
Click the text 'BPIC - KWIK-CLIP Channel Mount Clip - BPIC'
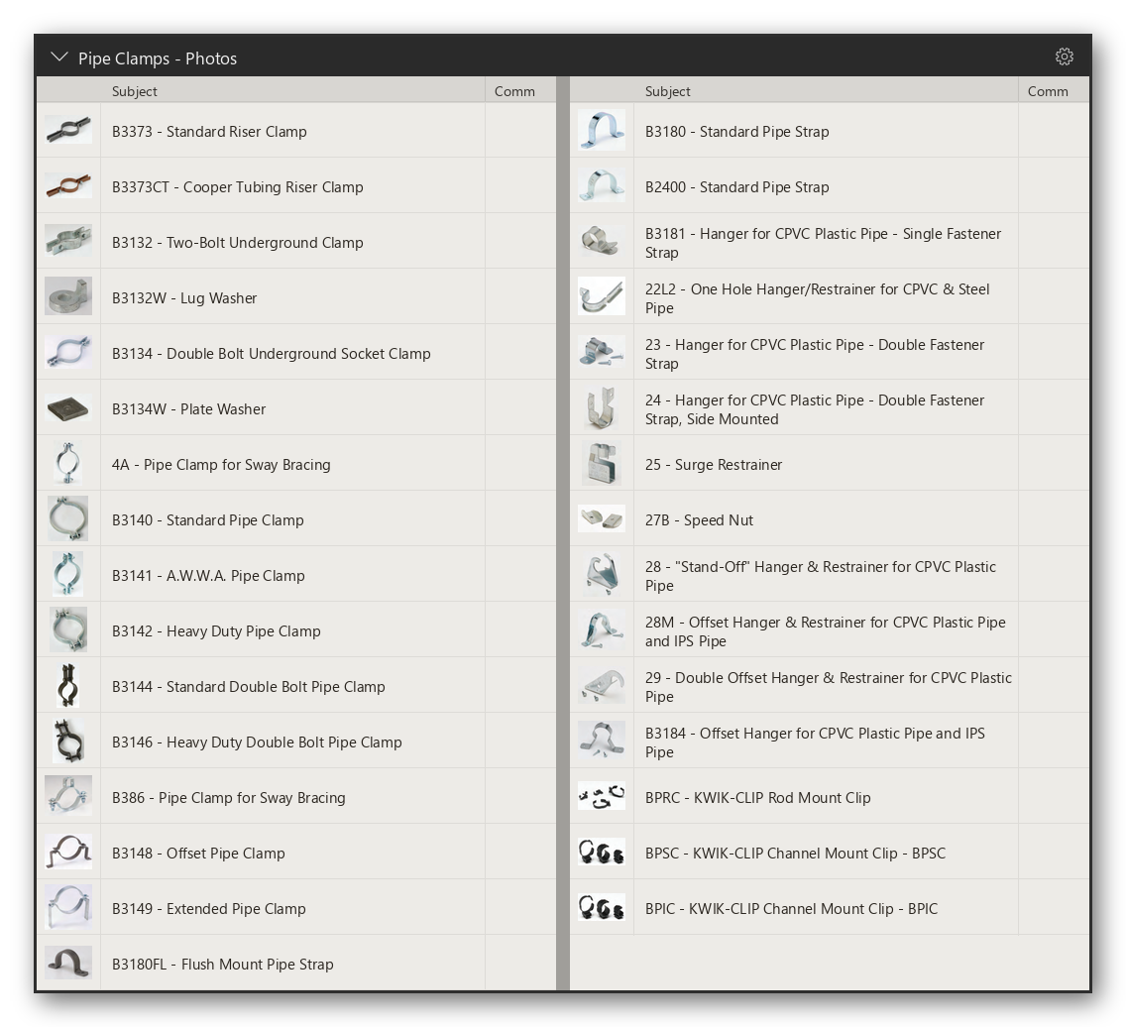point(791,908)
